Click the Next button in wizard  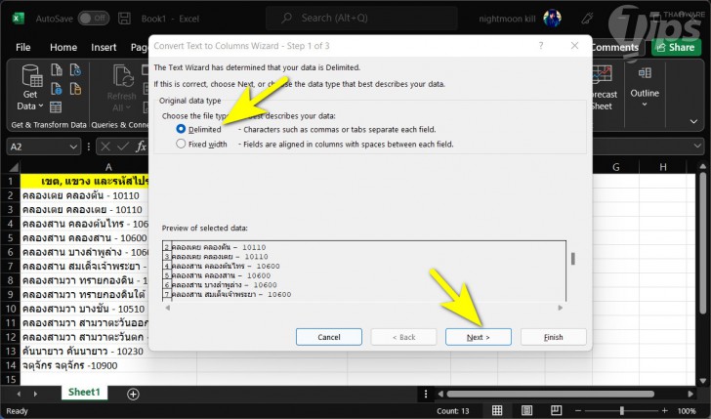[x=479, y=337]
